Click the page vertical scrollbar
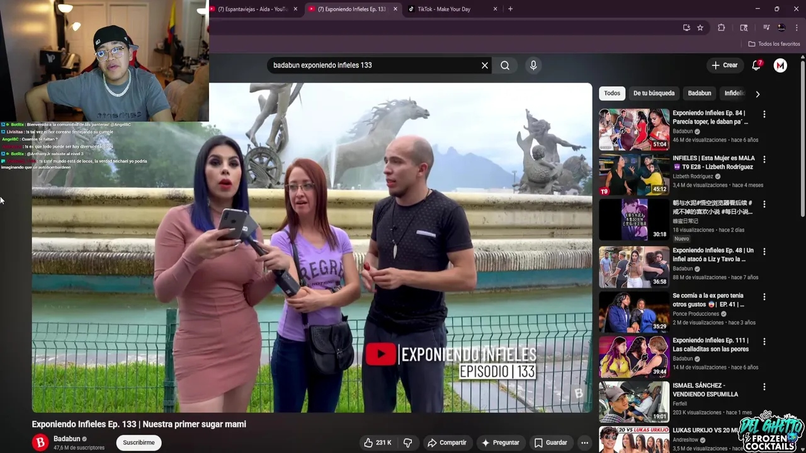Viewport: 806px width, 453px height. tap(803, 138)
